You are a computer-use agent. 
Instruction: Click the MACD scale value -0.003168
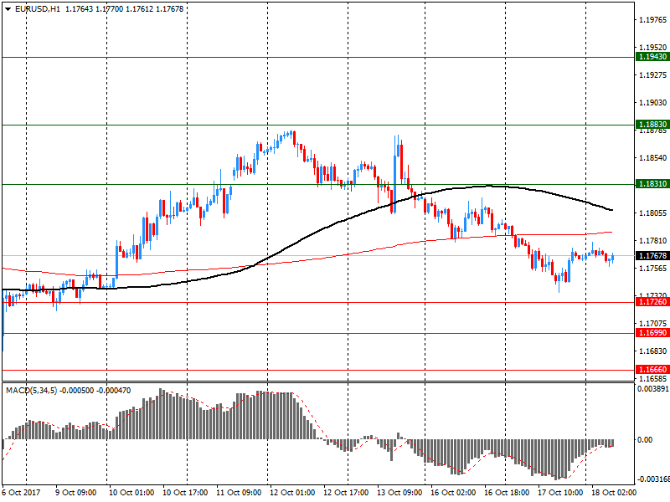coord(653,479)
